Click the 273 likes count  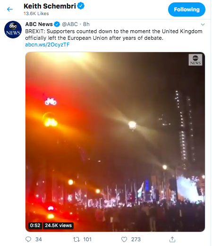pos(136,239)
